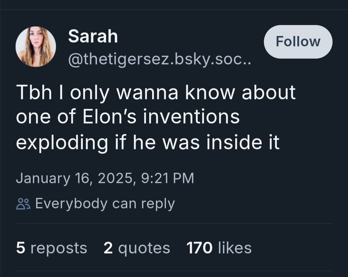View the 170 likes list

(x=219, y=248)
